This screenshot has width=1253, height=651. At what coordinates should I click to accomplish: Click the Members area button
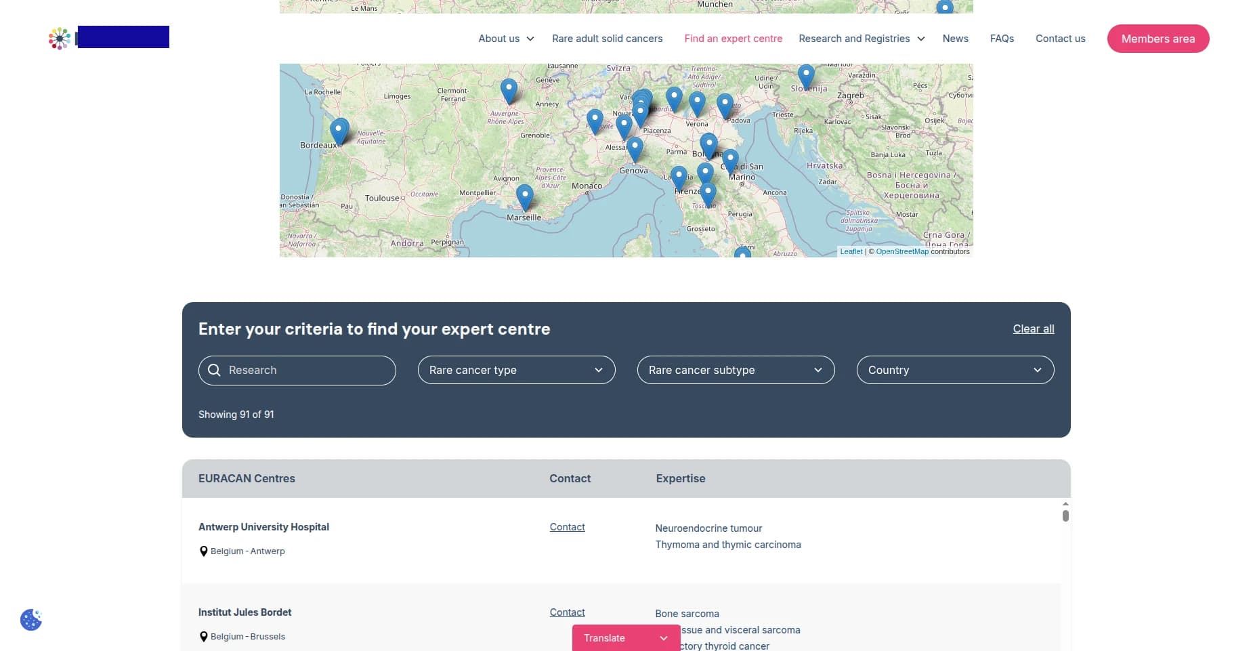coord(1158,39)
